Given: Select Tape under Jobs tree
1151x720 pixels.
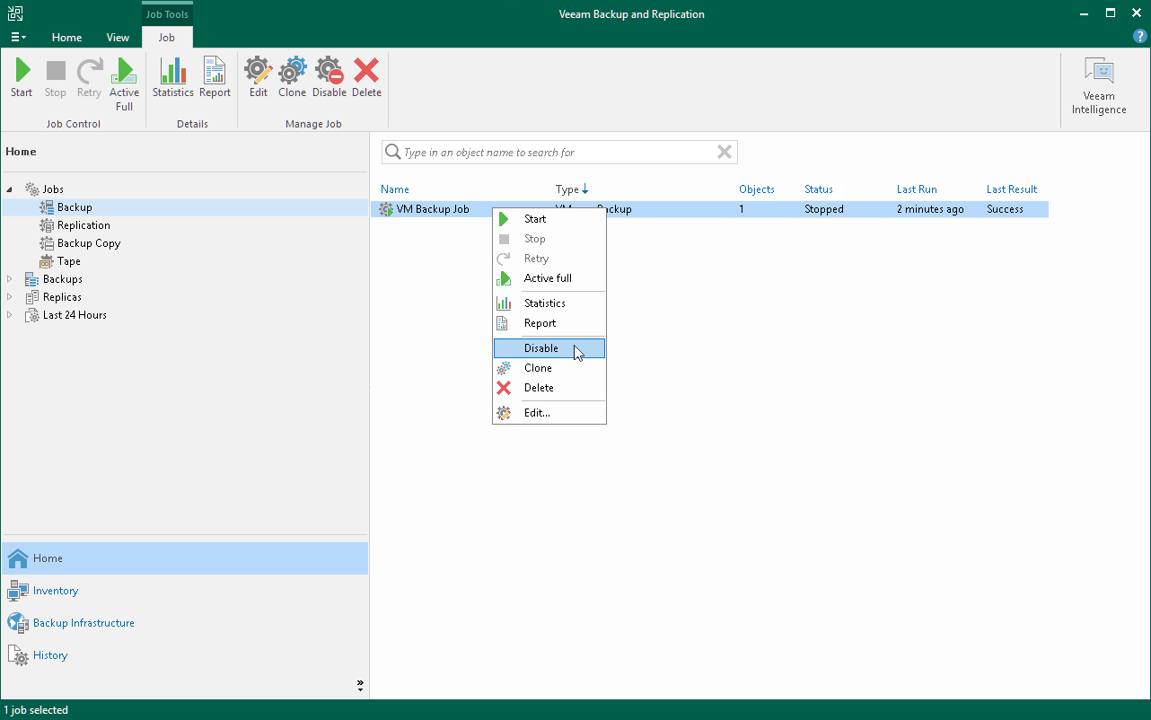Looking at the screenshot, I should coord(69,261).
